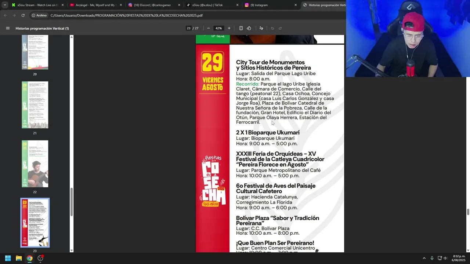Open File Explorer from the taskbar
This screenshot has width=470, height=264.
19,258
